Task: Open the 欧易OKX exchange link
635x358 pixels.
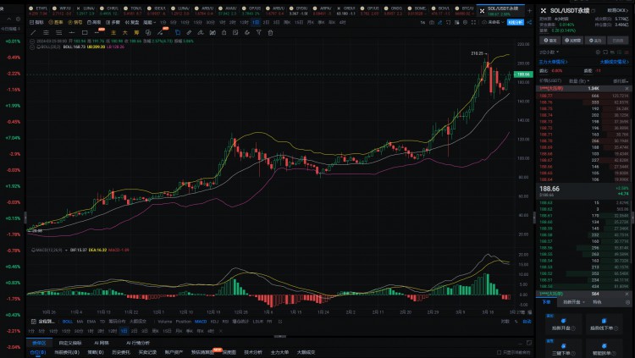Action: [x=617, y=10]
